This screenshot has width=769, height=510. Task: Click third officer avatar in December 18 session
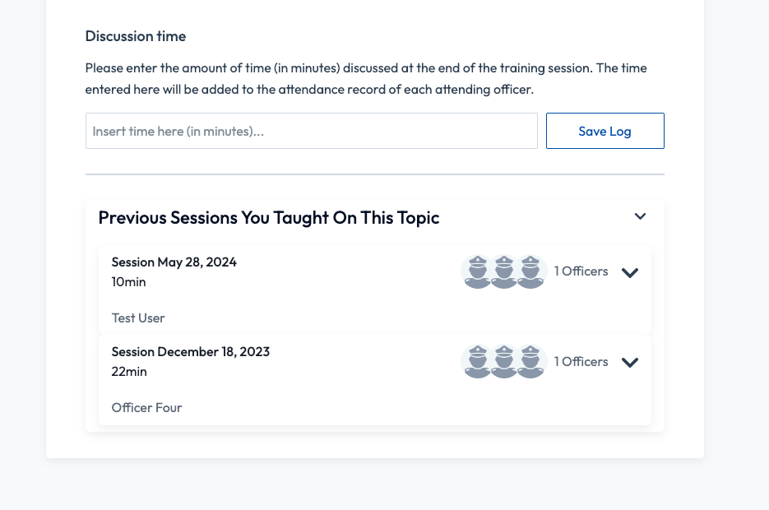tap(531, 361)
